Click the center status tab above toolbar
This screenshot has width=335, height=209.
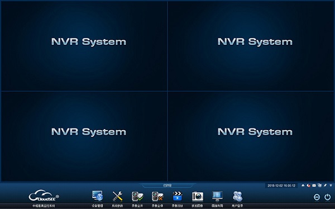167,186
